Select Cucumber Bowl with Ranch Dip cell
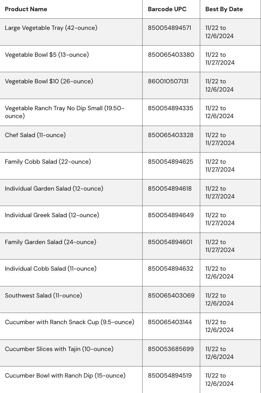The image size is (261, 393). point(65,376)
